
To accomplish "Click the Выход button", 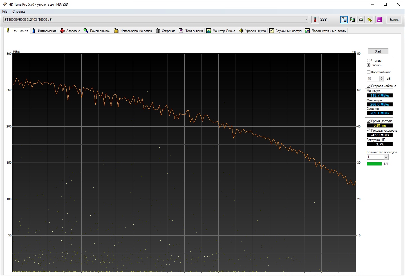I will point(394,20).
